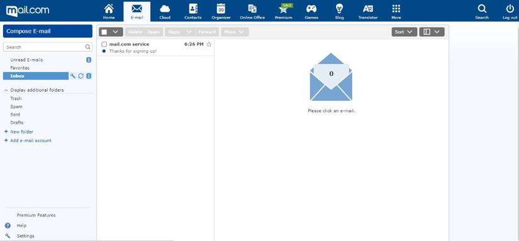Open the Sort dropdown
The width and height of the screenshot is (519, 241).
[x=404, y=31]
